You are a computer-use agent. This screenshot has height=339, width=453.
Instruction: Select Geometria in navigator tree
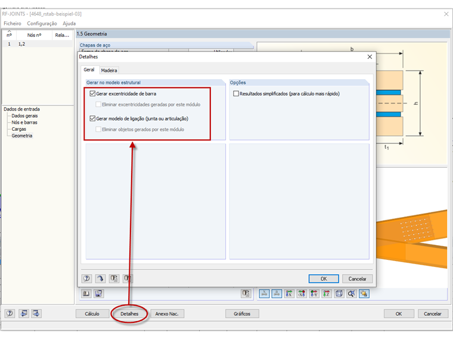22,136
